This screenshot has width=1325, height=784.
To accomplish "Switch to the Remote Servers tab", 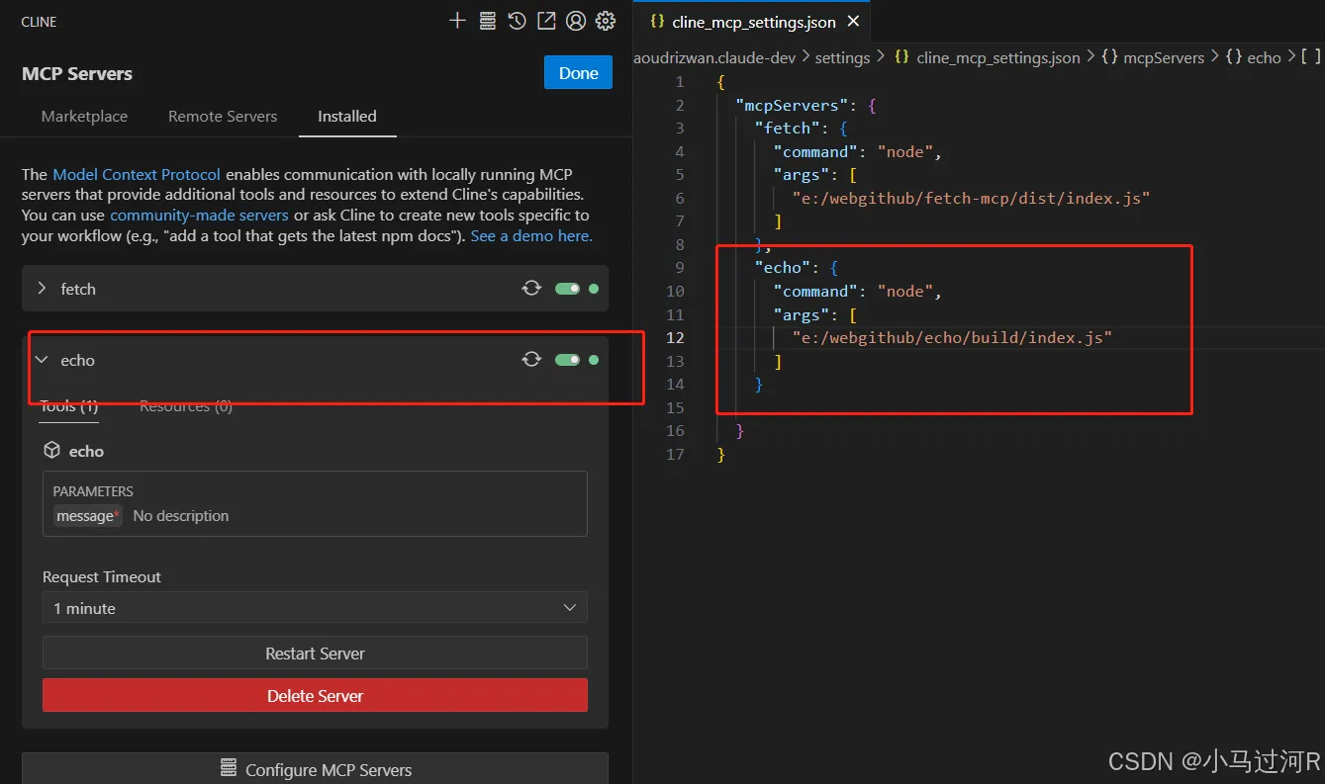I will 223,117.
